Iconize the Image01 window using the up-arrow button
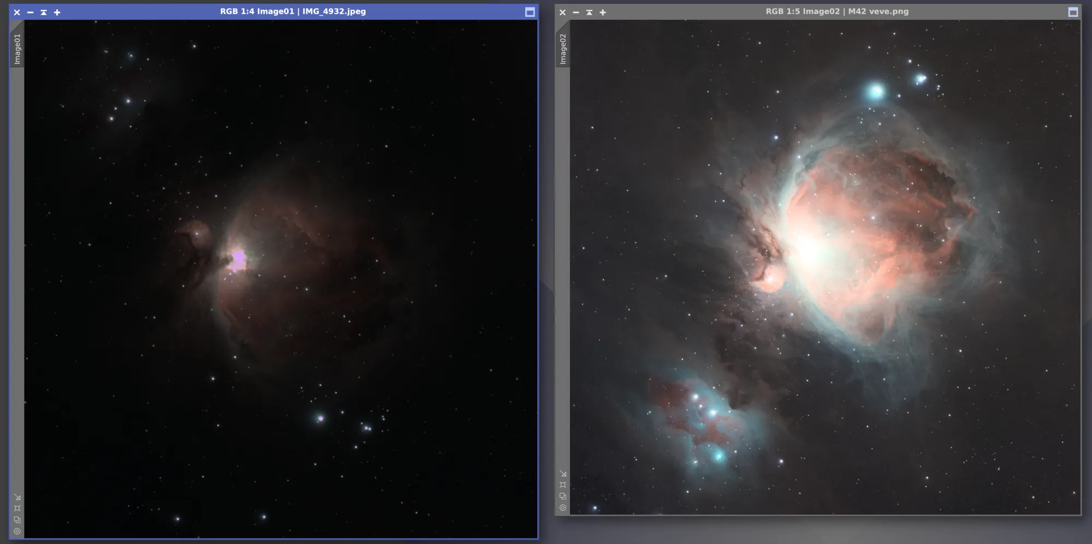This screenshot has width=1092, height=544. tap(44, 12)
